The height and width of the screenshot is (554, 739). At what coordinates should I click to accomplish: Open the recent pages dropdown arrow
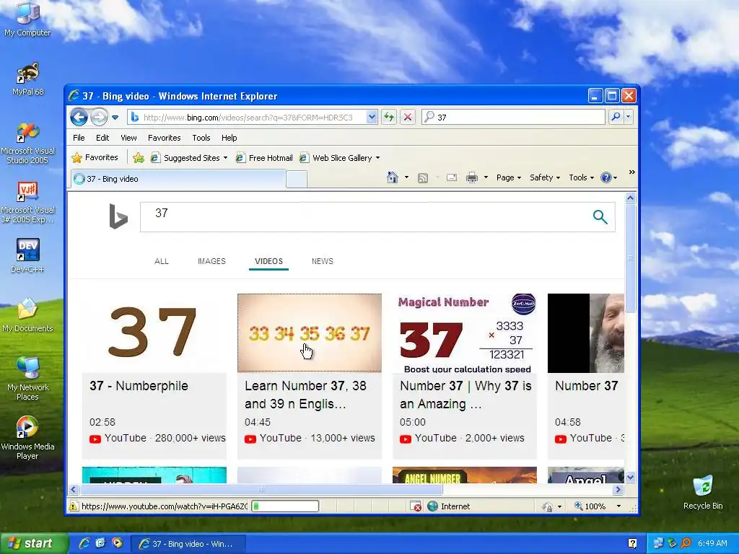[x=115, y=118]
